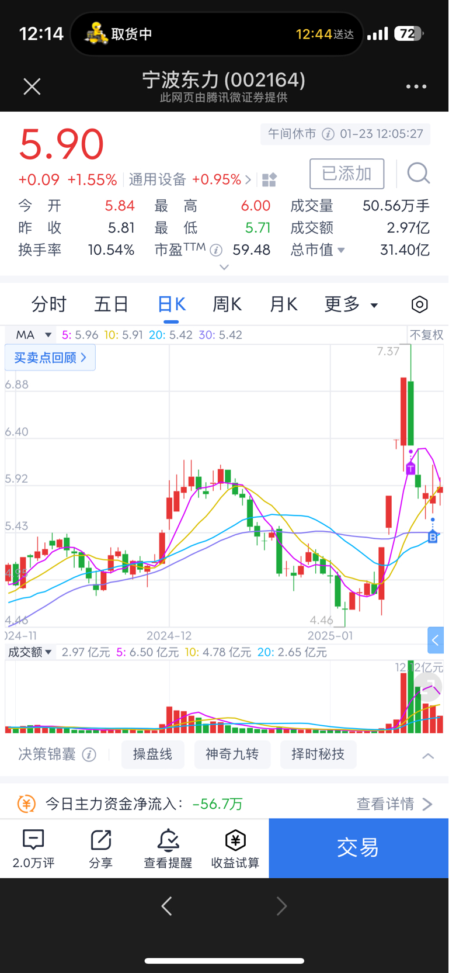Open the three-dot more options menu
Screen dimensions: 449x973
tap(416, 86)
